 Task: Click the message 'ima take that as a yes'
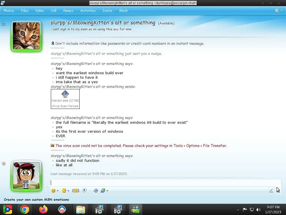77,82
